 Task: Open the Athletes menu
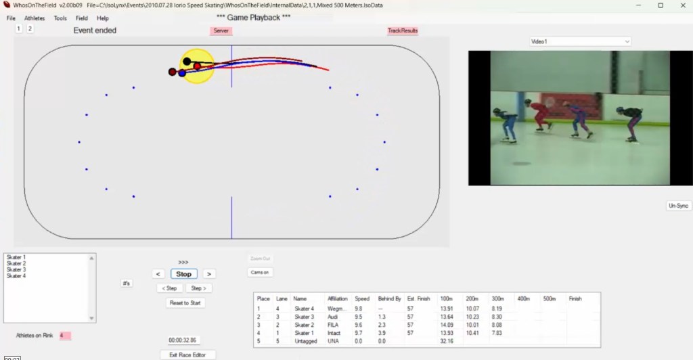(x=35, y=18)
